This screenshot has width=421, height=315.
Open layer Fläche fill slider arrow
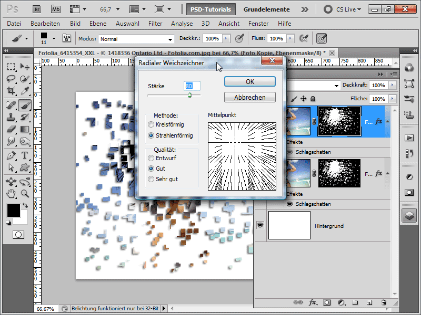point(393,99)
